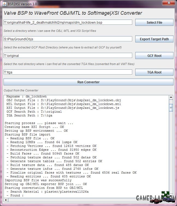
Task: Click the OBJ/MTL save directory hint text
Action: click(x=50, y=31)
